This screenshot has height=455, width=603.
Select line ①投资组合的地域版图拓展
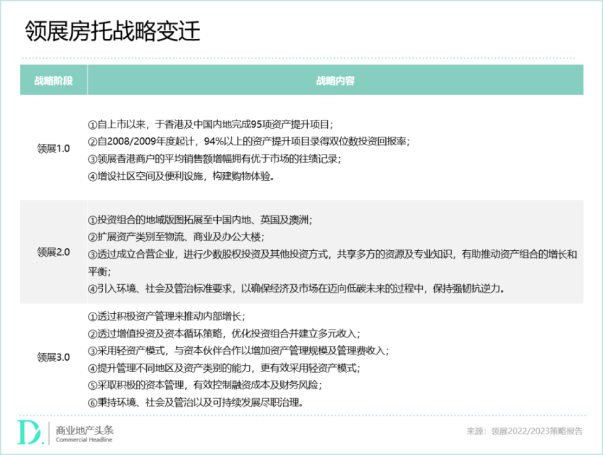coord(200,220)
